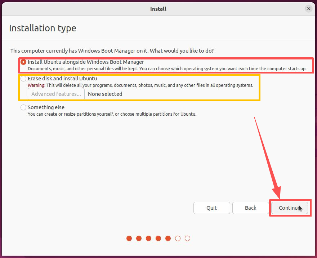This screenshot has width=317, height=258.
Task: Click the second filled progress dot
Action: coord(139,238)
